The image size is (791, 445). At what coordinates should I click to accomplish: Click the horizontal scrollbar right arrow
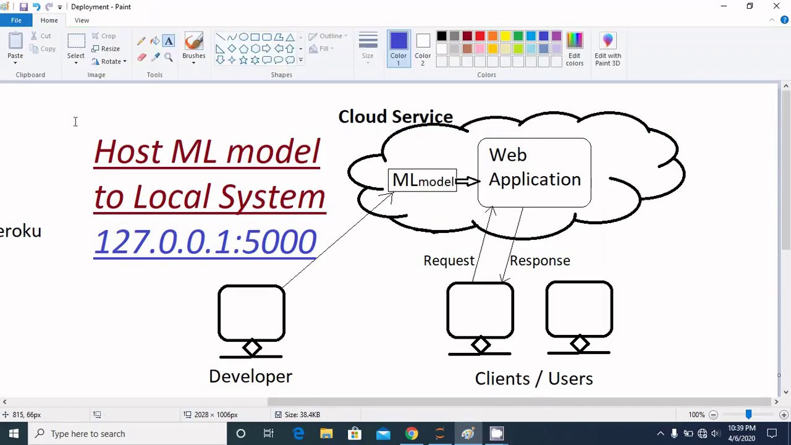(776, 402)
